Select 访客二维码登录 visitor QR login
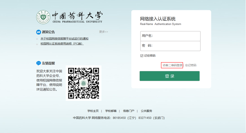The image size is (246, 133). 172,65
